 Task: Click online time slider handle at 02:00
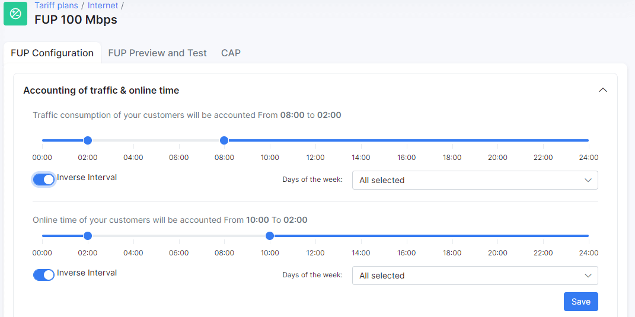coord(88,236)
